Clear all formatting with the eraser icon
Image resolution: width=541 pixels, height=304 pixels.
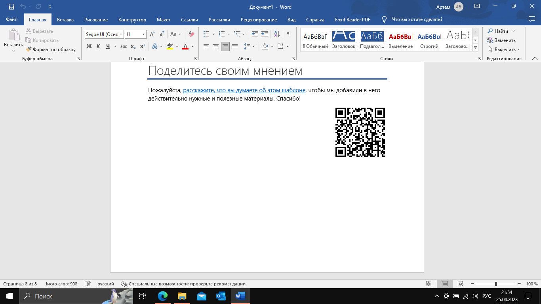pos(191,34)
